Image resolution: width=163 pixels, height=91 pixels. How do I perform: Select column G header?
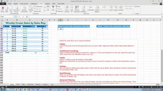(60, 20)
